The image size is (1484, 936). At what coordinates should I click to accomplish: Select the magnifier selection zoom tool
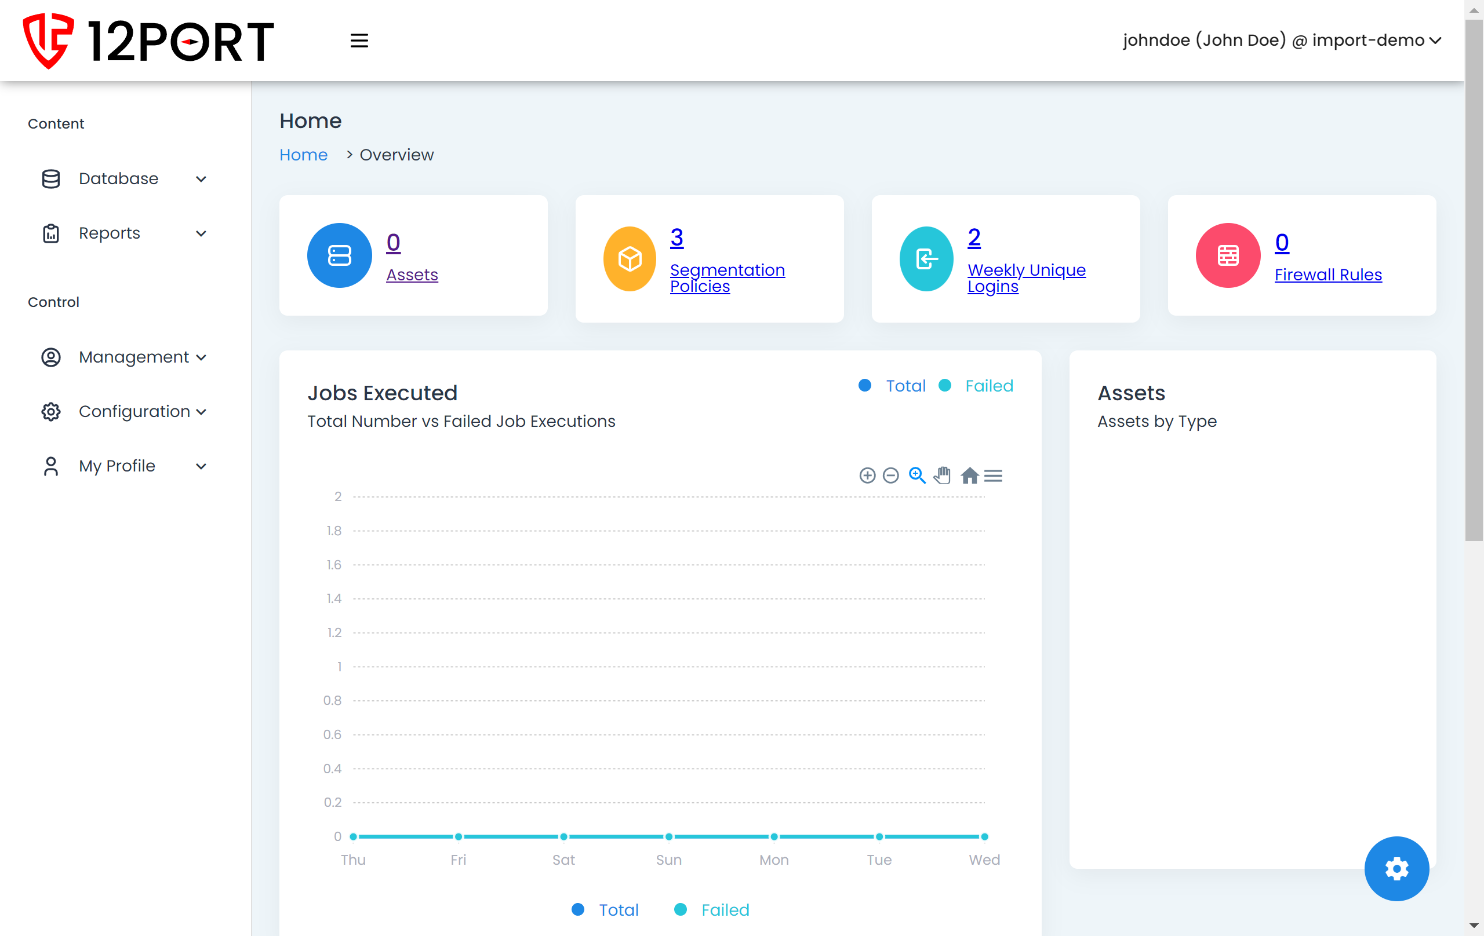click(917, 476)
